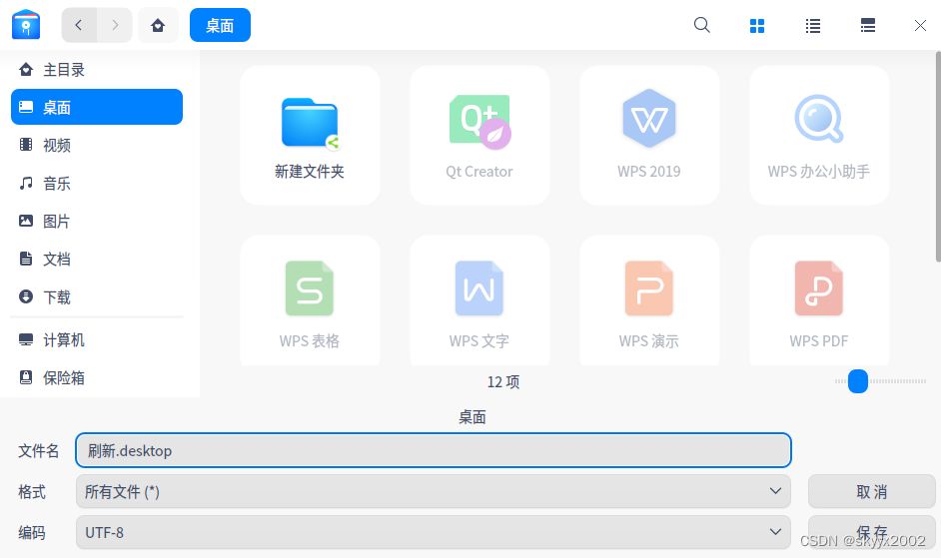Switch to list view
This screenshot has width=941, height=558.
coord(812,26)
